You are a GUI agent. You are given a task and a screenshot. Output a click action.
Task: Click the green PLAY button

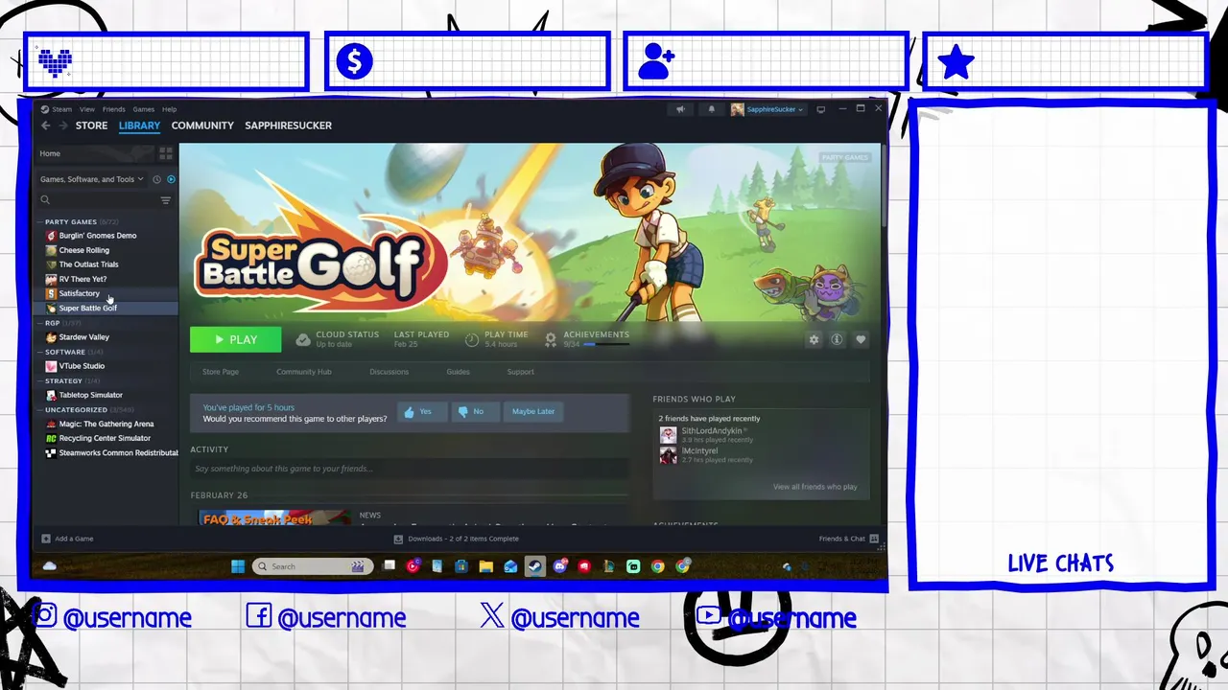[235, 339]
